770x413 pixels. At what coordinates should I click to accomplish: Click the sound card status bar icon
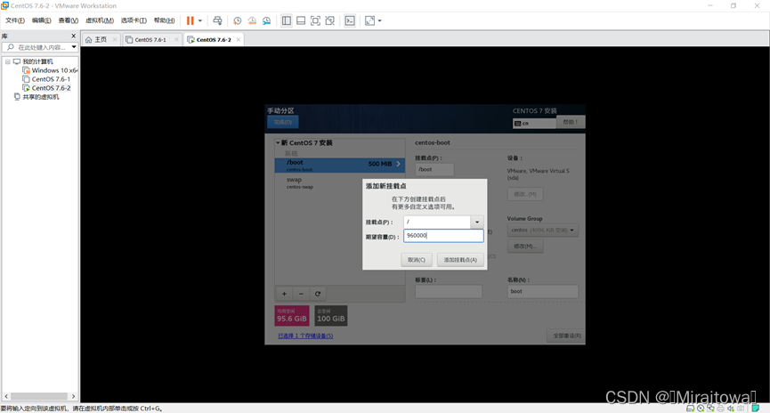coord(731,408)
